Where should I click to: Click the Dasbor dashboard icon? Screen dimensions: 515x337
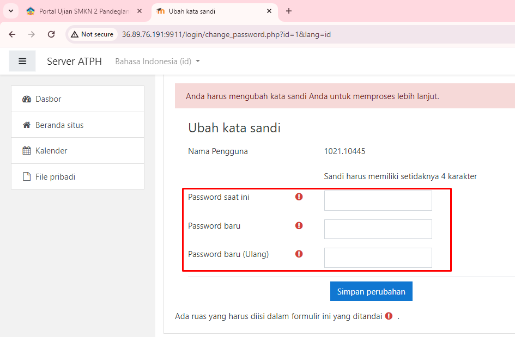tap(27, 99)
